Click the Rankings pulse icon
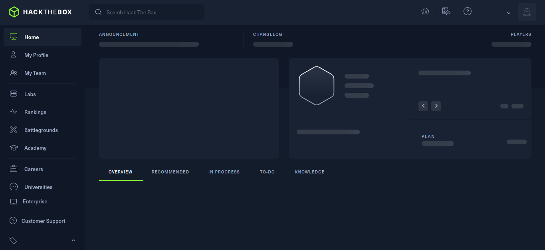This screenshot has height=250, width=545. [14, 112]
